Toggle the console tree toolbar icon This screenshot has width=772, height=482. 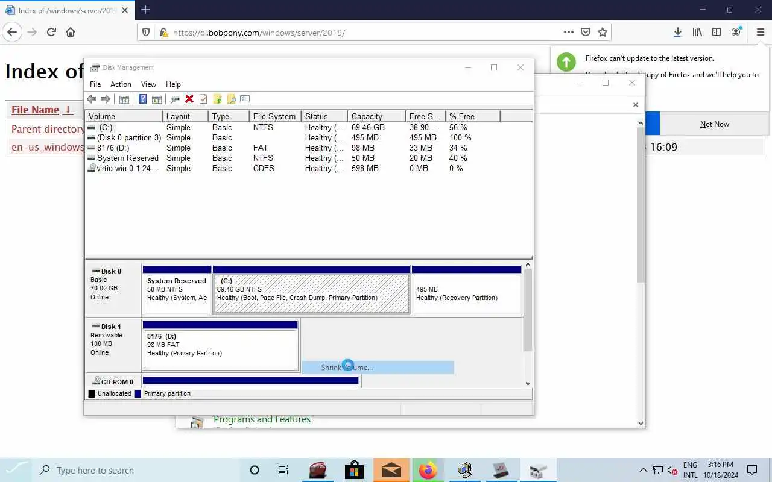point(124,99)
